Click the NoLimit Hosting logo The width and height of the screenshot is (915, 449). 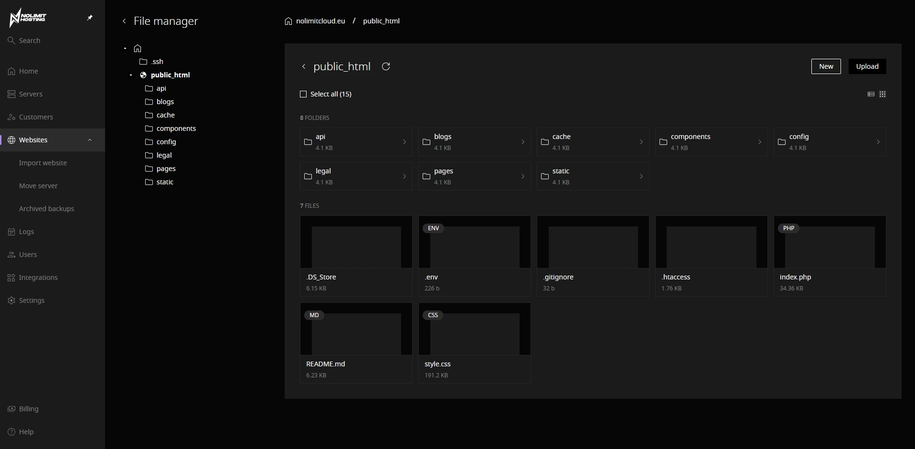click(28, 18)
